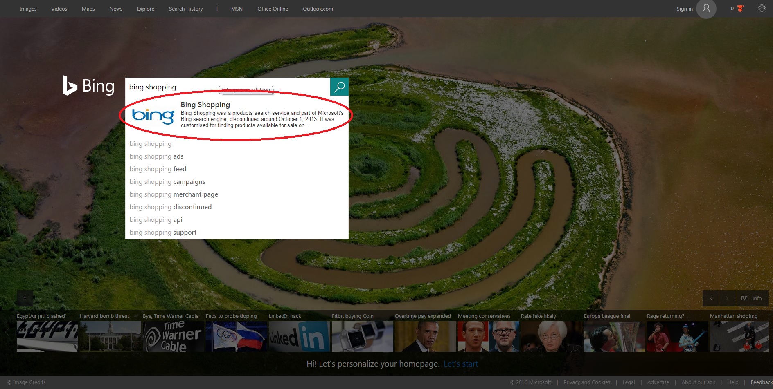The image size is (773, 389).
Task: Open the Videos tab
Action: (59, 9)
